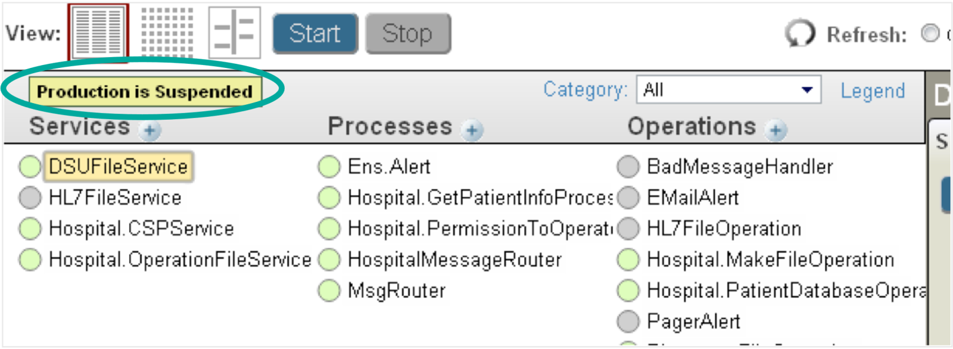This screenshot has height=349, width=953.
Task: Open the Legend link
Action: 873,91
